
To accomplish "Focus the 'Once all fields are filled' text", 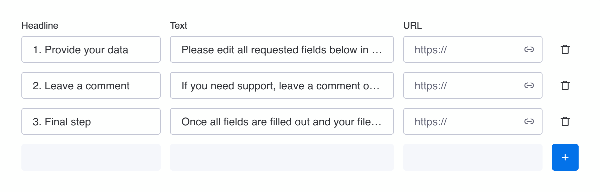I will (x=282, y=121).
